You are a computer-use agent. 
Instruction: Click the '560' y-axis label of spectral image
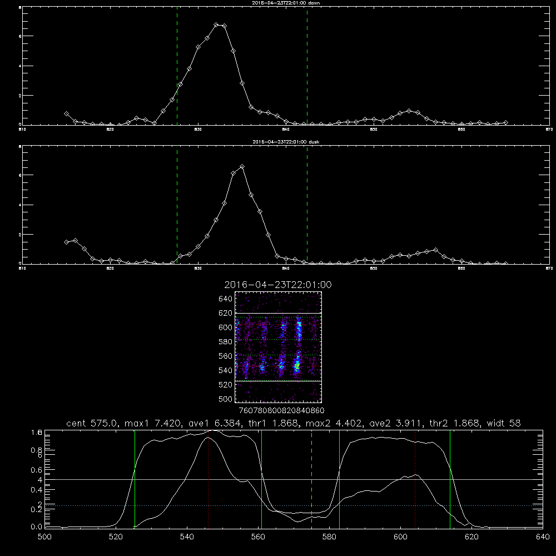click(225, 356)
